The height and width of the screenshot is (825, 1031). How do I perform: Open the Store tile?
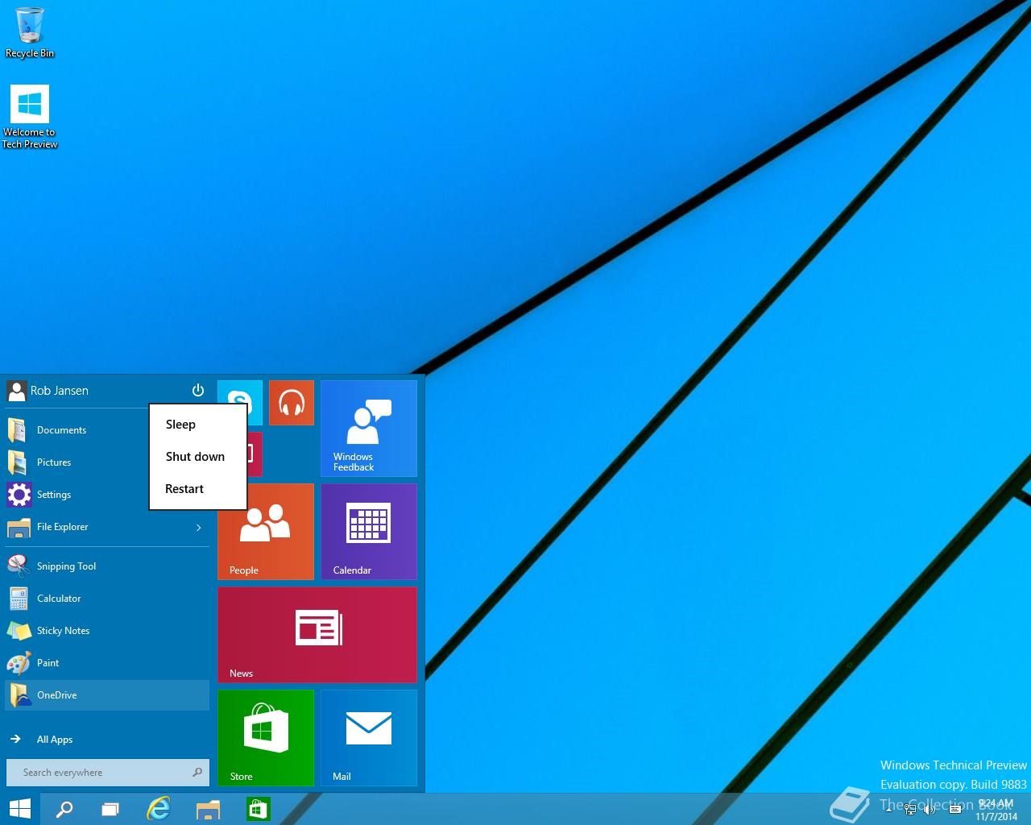point(266,738)
